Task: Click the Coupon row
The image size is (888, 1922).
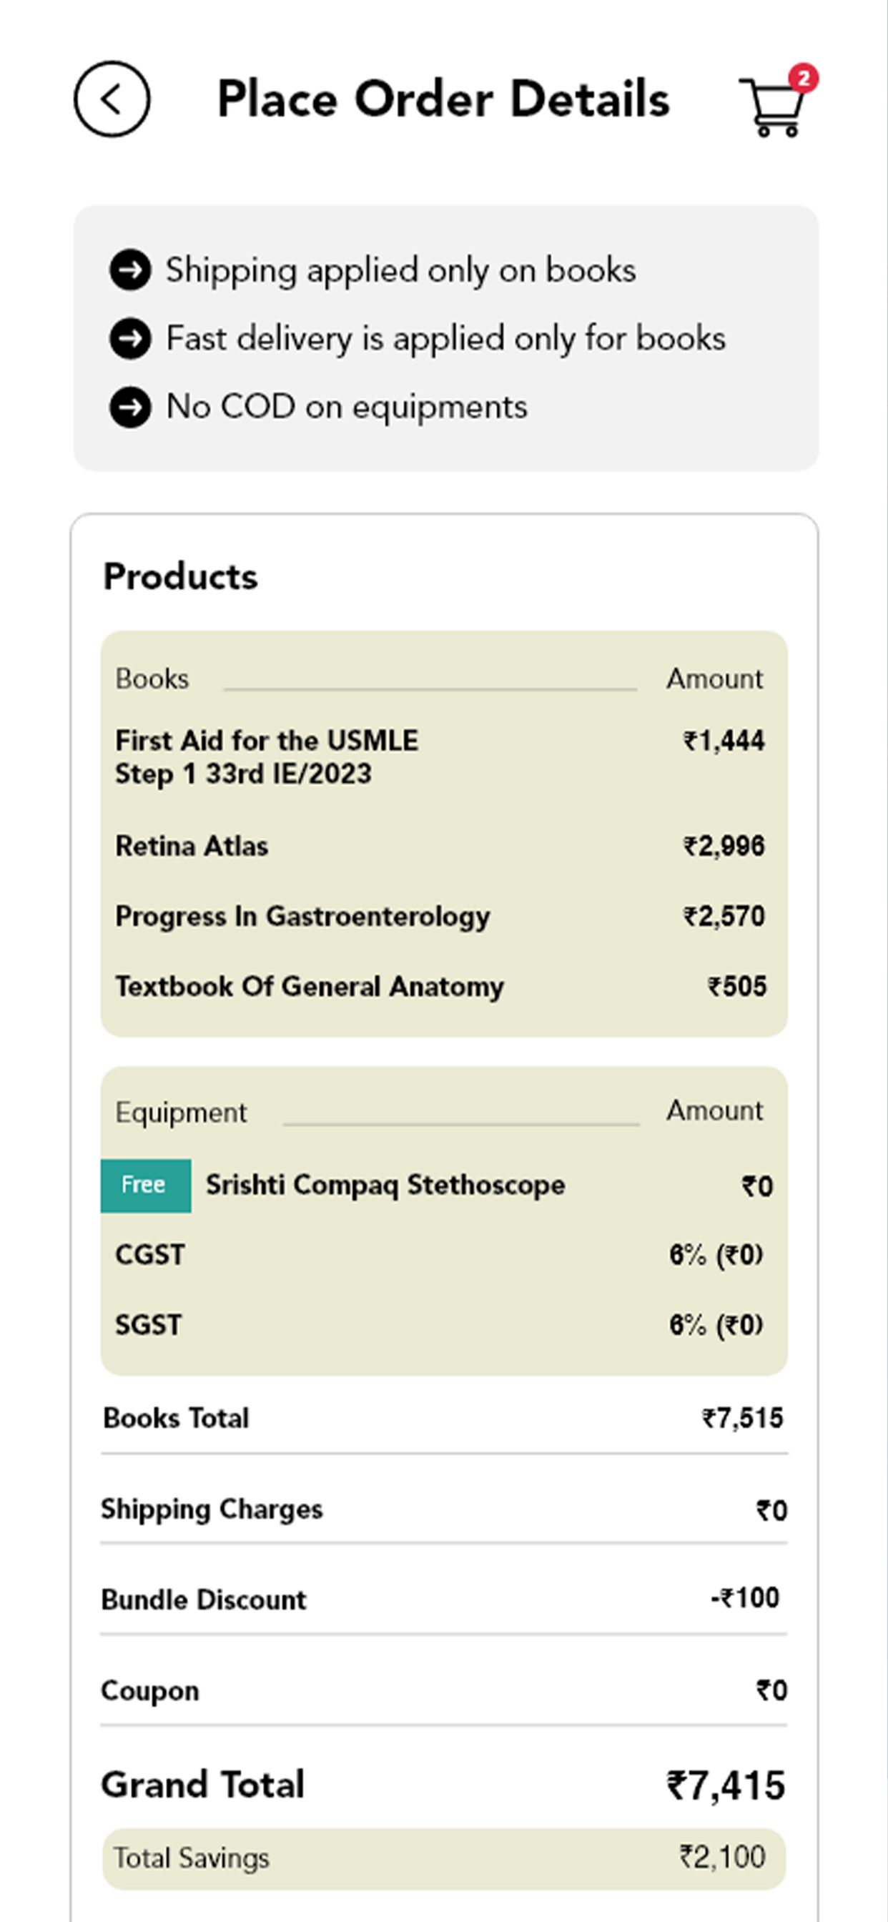Action: (444, 1690)
